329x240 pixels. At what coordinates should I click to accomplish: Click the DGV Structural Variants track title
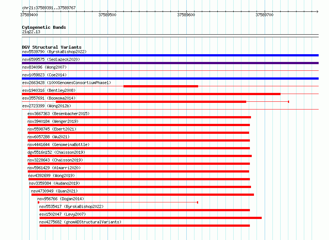52,47
